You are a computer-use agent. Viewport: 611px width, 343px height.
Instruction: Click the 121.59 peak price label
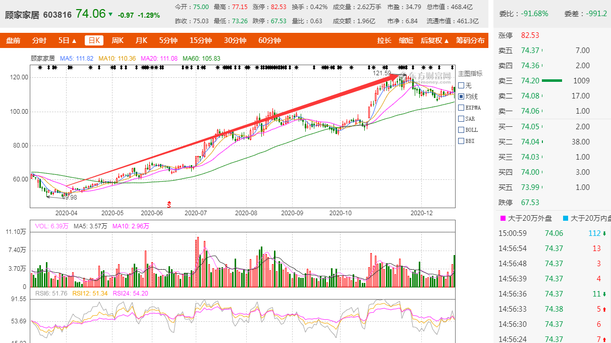pos(382,74)
